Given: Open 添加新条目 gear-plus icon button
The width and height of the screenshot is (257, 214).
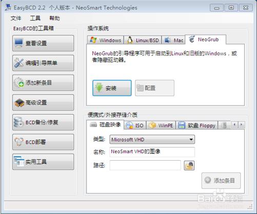Looking at the screenshot, I should [43, 82].
